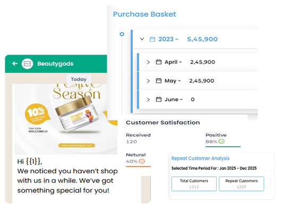Image resolution: width=289 pixels, height=211 pixels.
Task: Click the green smiley next to 88%
Action: 222,141
